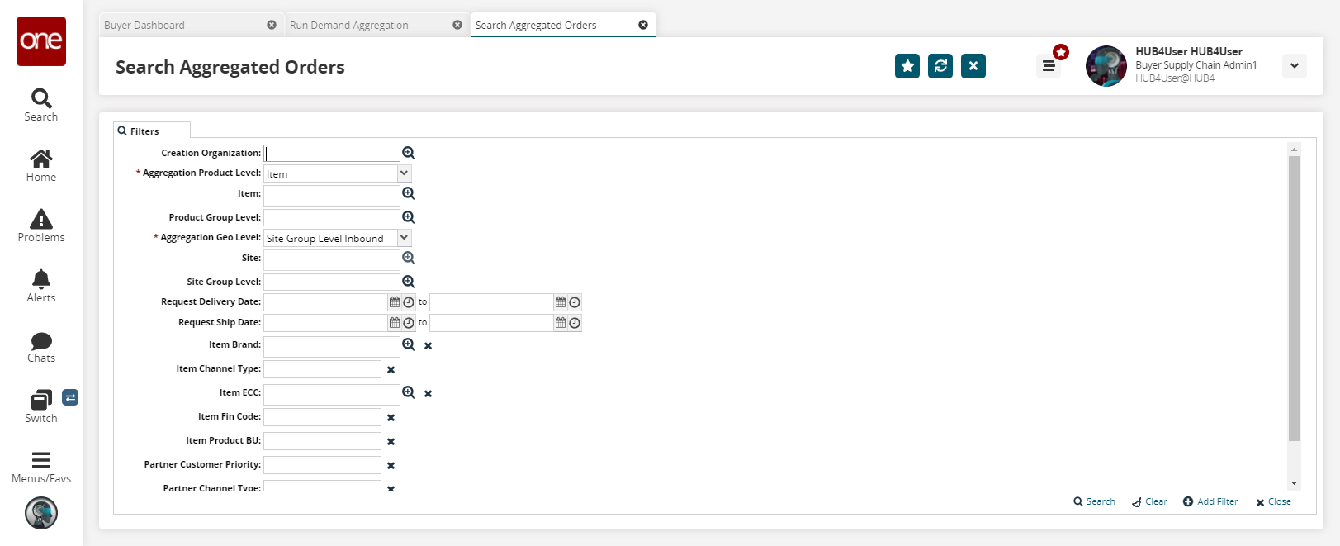Remove the Item ECC filter
The height and width of the screenshot is (546, 1340).
[x=428, y=394]
